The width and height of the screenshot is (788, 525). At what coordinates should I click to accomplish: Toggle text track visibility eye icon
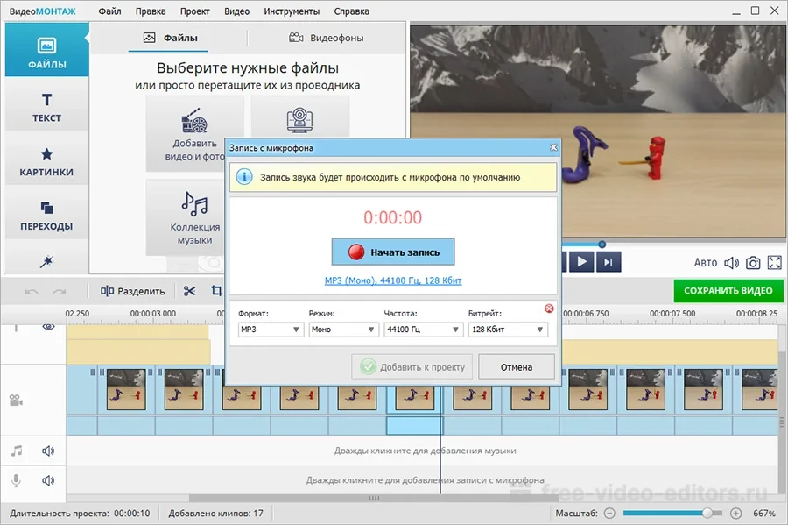coord(49,327)
